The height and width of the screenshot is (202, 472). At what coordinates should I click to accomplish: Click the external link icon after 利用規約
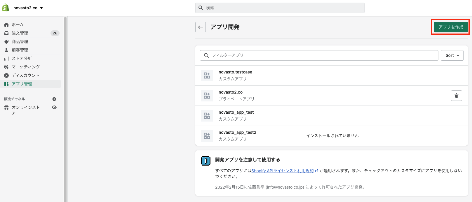(316, 171)
